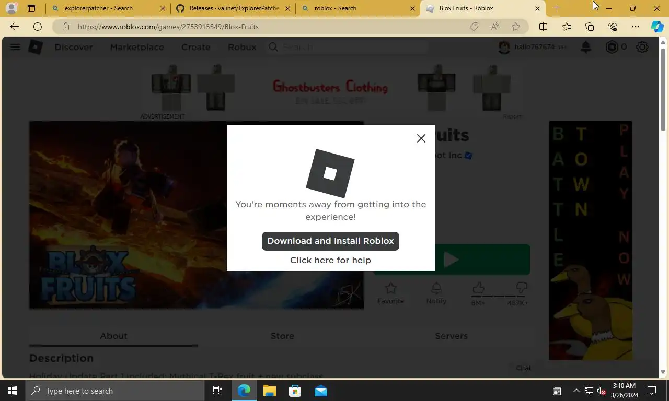This screenshot has height=401, width=669.
Task: Open Robux in Roblox nav
Action: (242, 47)
